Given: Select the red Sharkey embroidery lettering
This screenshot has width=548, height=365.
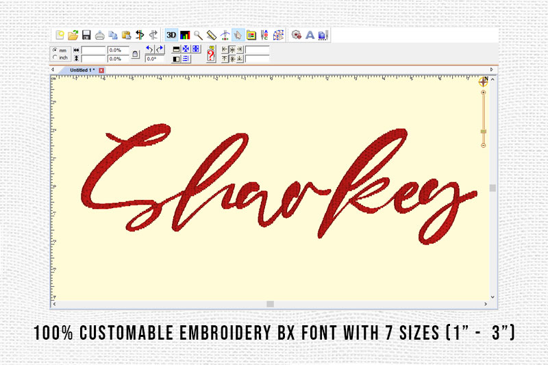Looking at the screenshot, I should coord(279,184).
